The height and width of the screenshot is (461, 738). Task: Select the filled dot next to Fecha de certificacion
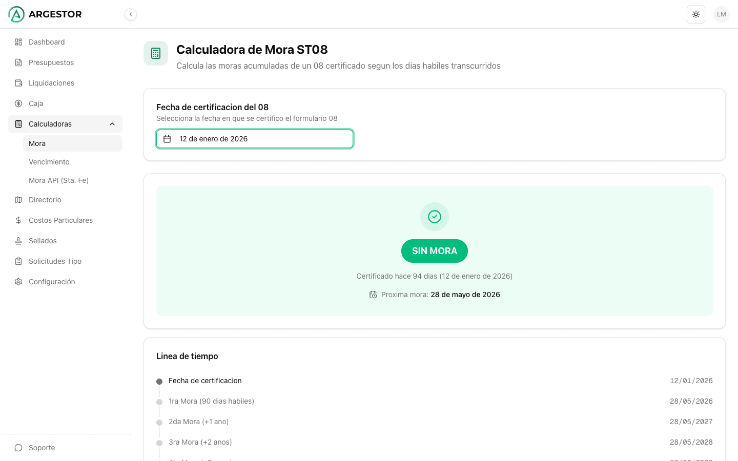(158, 381)
